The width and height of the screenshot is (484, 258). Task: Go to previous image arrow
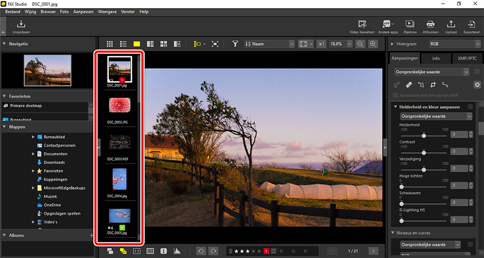pyautogui.click(x=332, y=251)
